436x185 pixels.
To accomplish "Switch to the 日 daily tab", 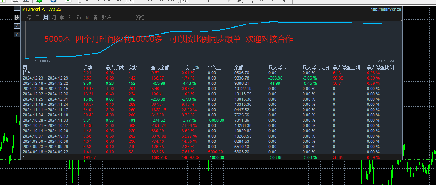I will point(37,17).
